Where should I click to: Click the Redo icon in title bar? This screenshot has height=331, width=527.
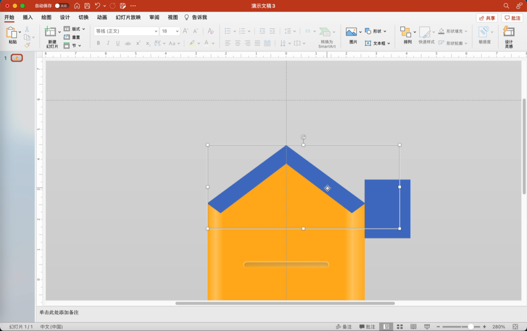113,6
